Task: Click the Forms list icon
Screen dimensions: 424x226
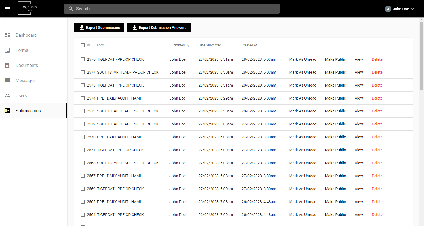Action: pyautogui.click(x=7, y=50)
